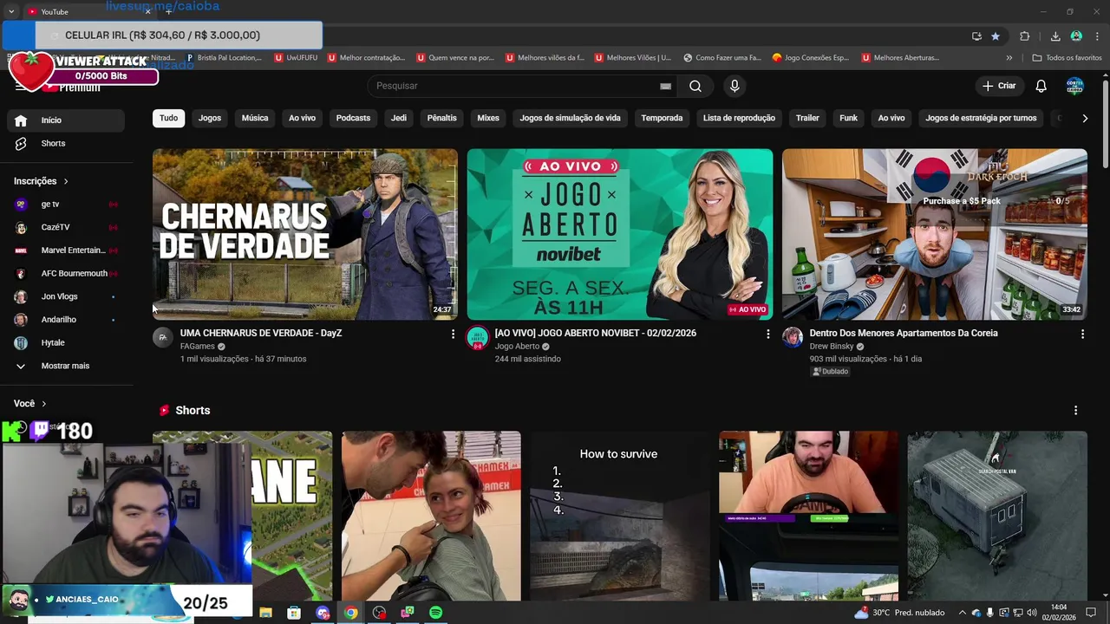Click the Criar button
The width and height of the screenshot is (1110, 624).
click(998, 86)
